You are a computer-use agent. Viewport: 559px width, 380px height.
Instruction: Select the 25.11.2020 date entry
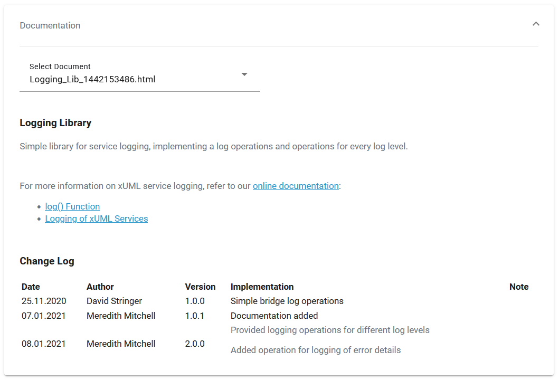pyautogui.click(x=43, y=301)
